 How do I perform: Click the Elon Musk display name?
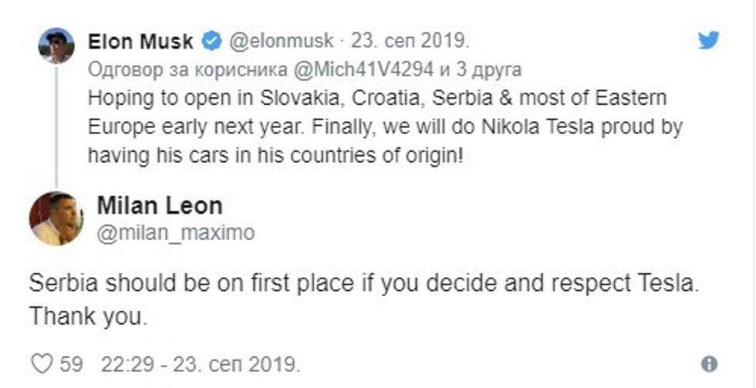tap(141, 41)
